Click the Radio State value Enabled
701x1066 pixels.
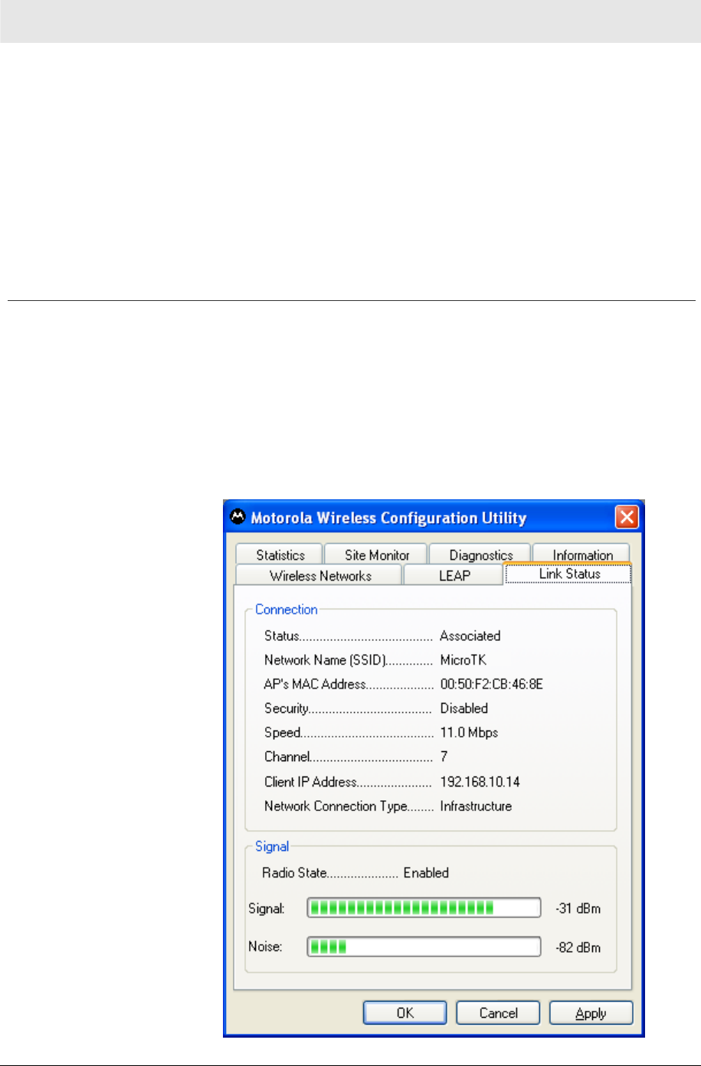[x=426, y=872]
